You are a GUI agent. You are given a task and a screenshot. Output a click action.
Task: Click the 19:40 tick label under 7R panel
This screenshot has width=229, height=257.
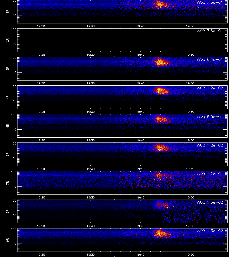click(141, 198)
